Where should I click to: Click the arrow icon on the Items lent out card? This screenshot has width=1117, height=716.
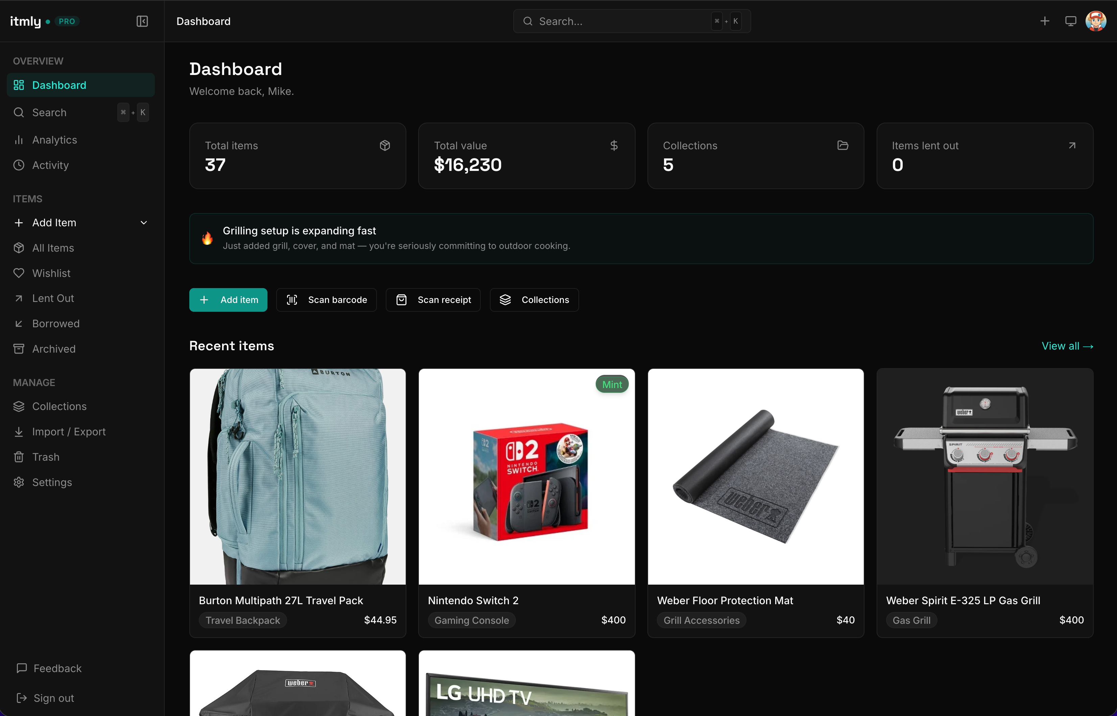pos(1072,146)
